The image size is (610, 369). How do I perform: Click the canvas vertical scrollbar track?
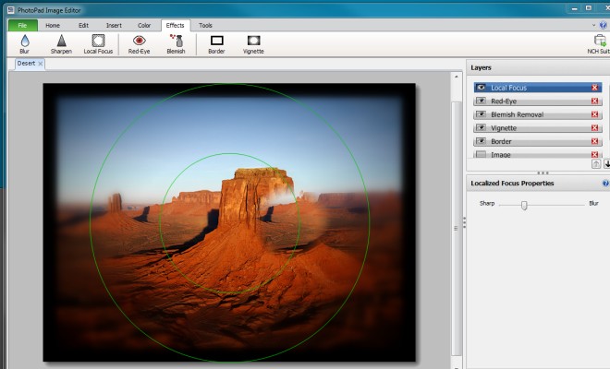[x=457, y=229]
